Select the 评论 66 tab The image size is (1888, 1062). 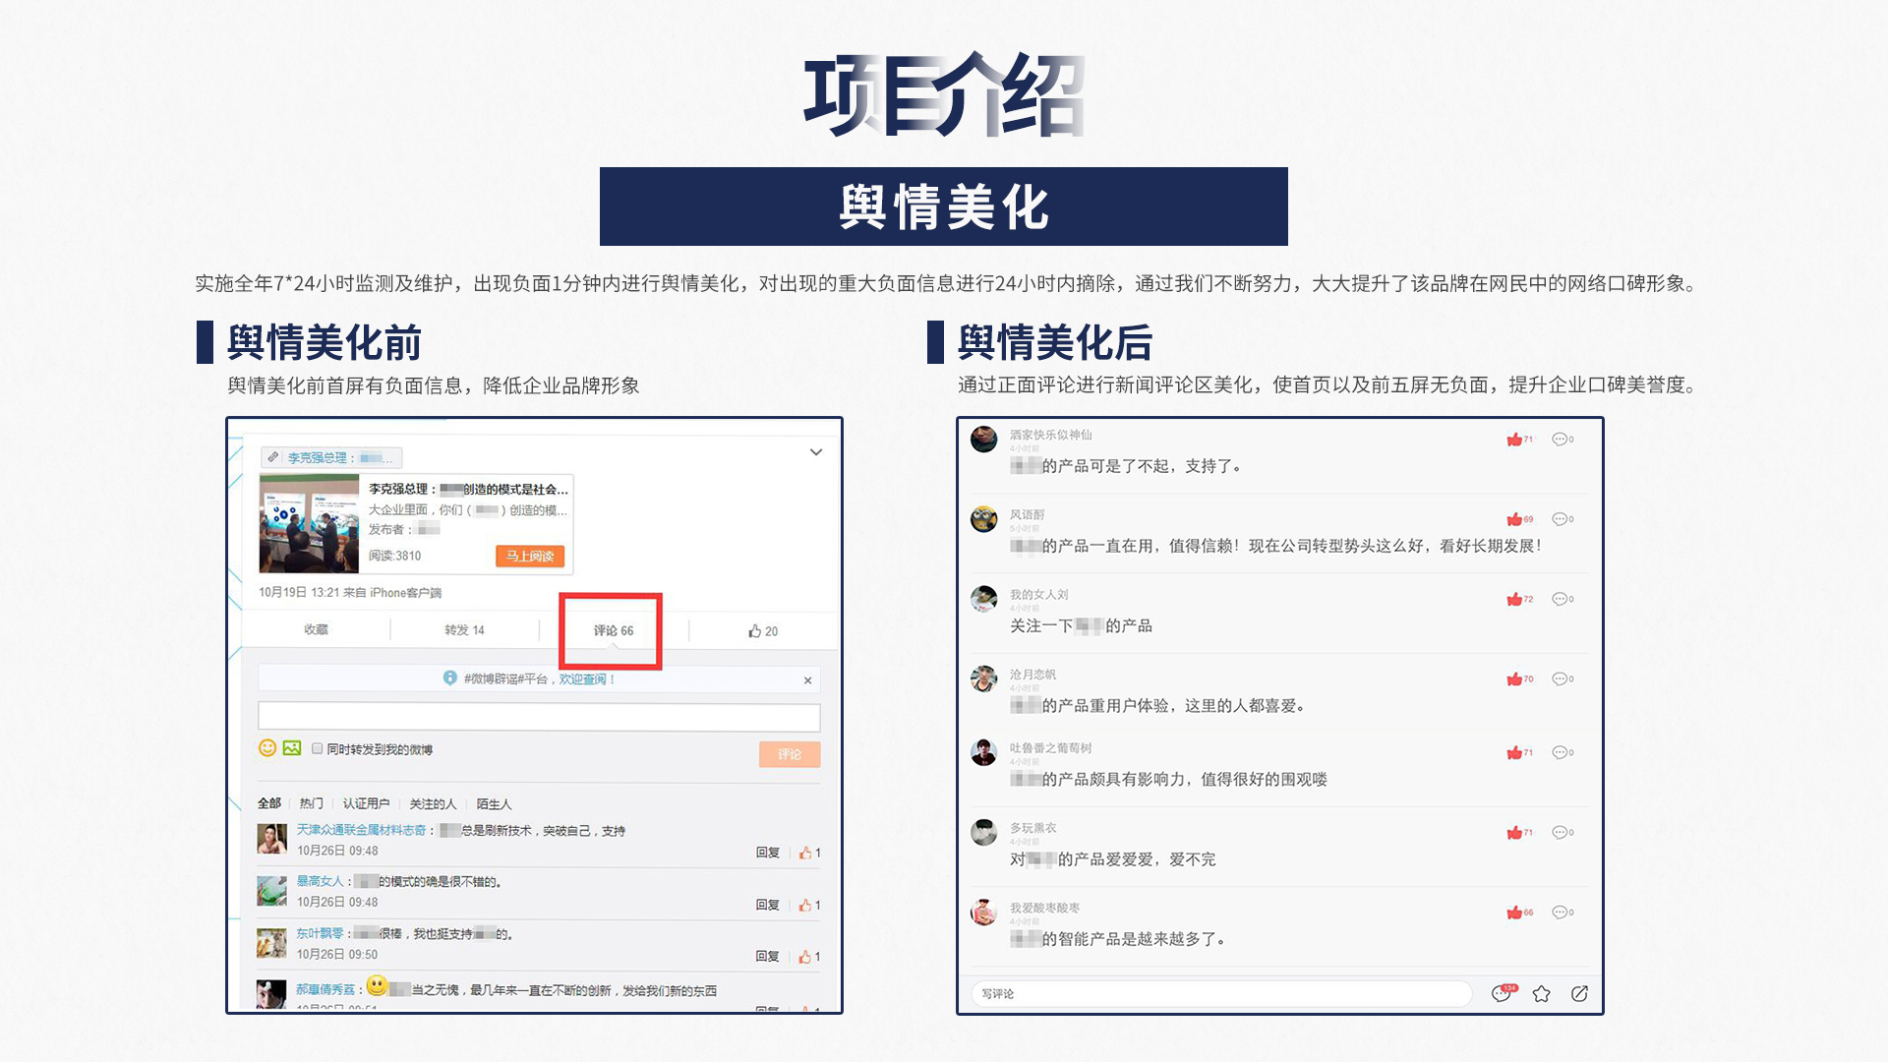pyautogui.click(x=612, y=630)
